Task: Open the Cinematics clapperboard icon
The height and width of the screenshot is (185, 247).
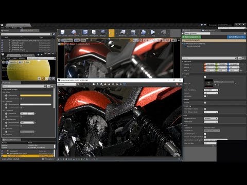Action: pyautogui.click(x=133, y=32)
